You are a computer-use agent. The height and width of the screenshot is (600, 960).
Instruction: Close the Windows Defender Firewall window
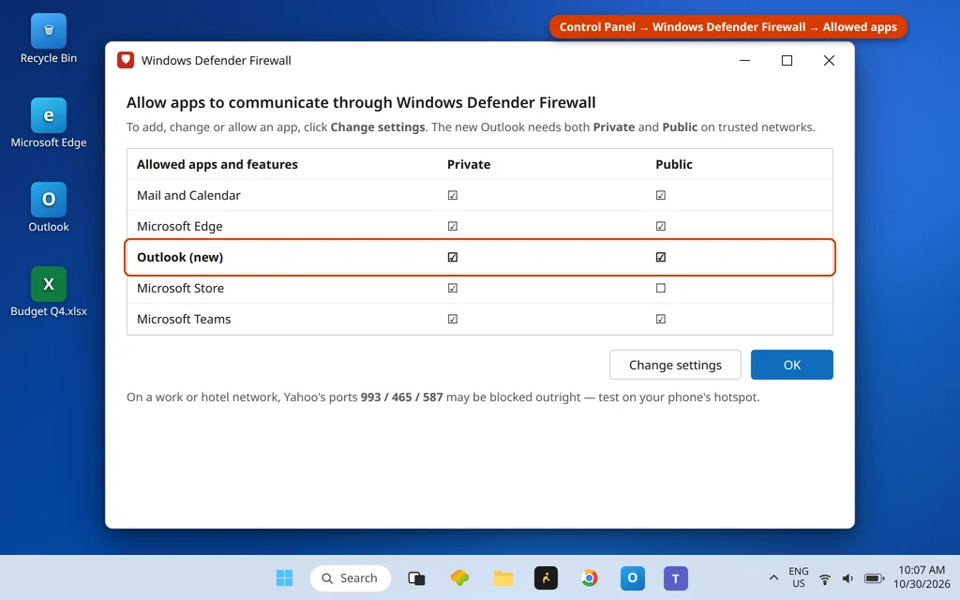[829, 60]
